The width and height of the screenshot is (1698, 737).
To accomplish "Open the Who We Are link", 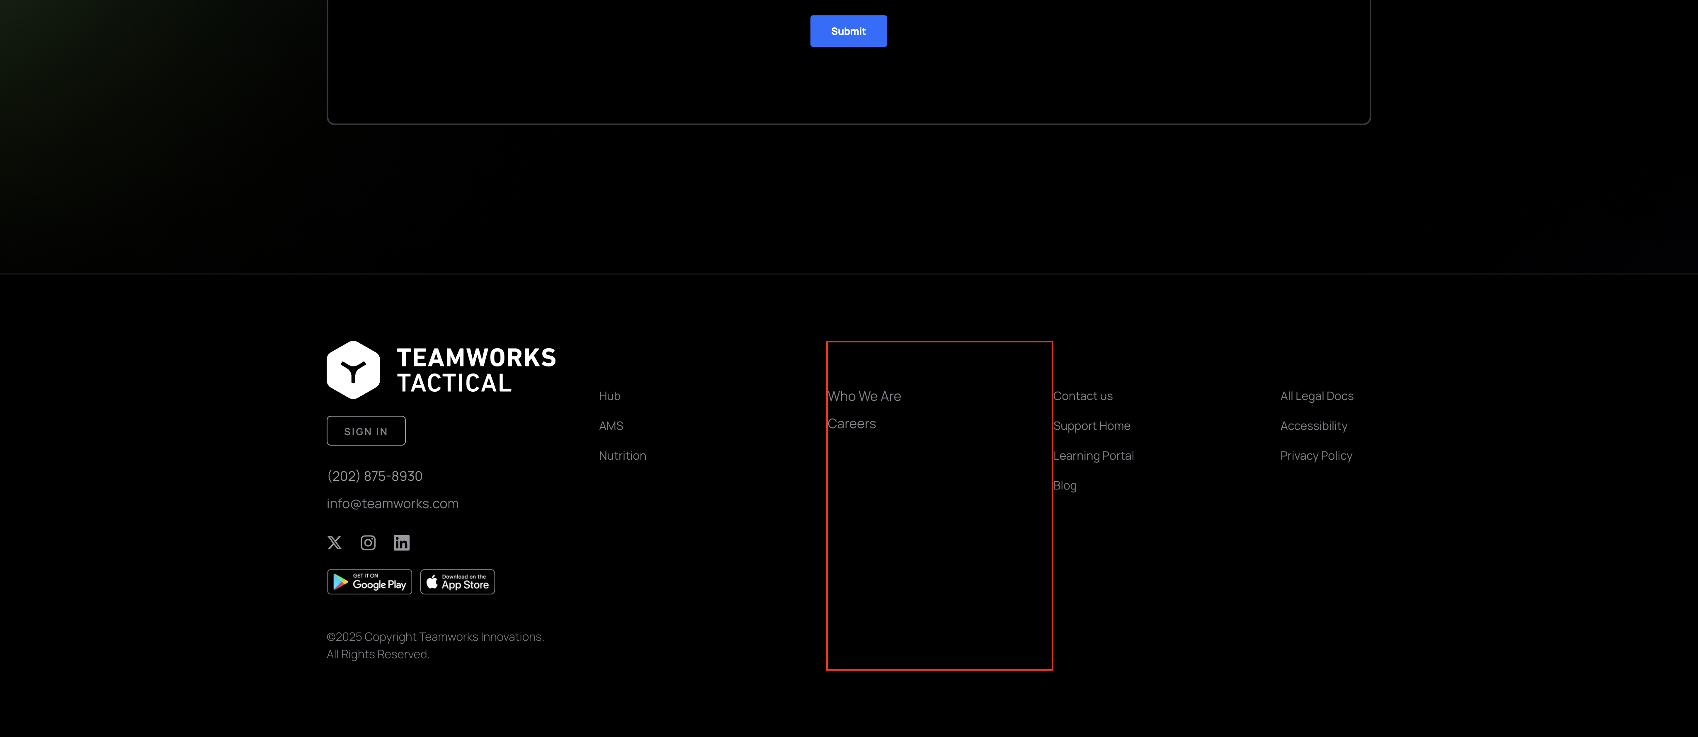I will click(x=864, y=396).
